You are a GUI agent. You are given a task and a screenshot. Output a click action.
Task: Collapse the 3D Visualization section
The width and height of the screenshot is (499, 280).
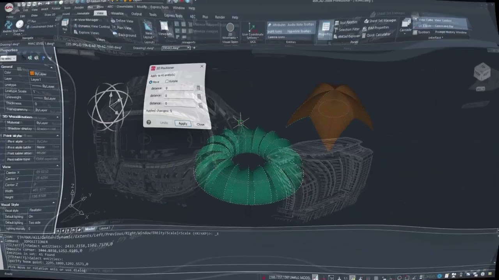[x=57, y=117]
